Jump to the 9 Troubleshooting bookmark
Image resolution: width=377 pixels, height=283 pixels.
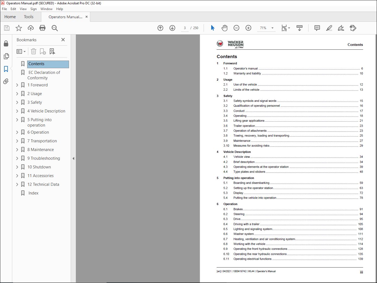click(44, 158)
